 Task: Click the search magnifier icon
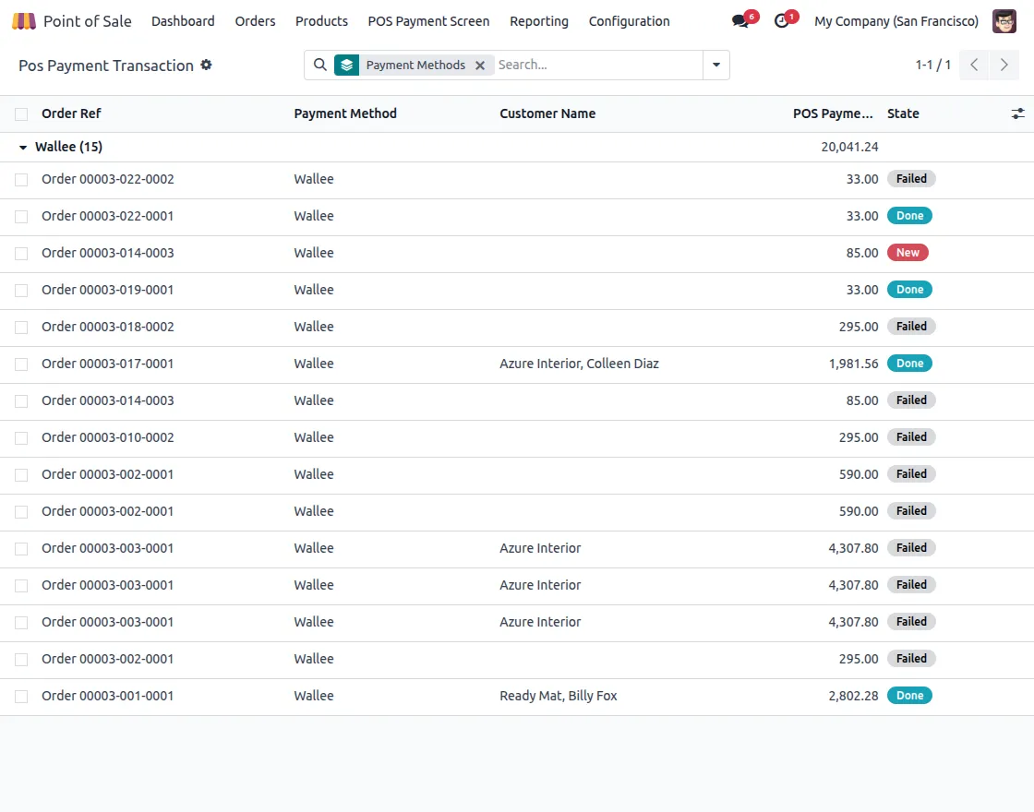click(319, 65)
